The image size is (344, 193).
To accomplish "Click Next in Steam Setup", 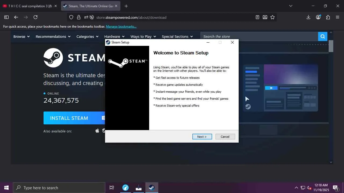I will coord(202,137).
